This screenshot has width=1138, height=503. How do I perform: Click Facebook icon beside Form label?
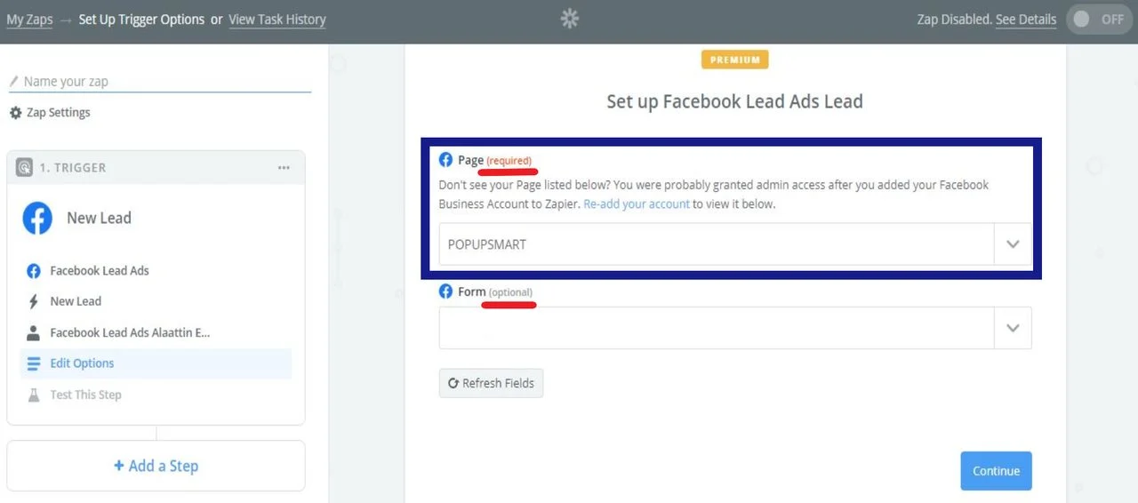click(x=446, y=291)
